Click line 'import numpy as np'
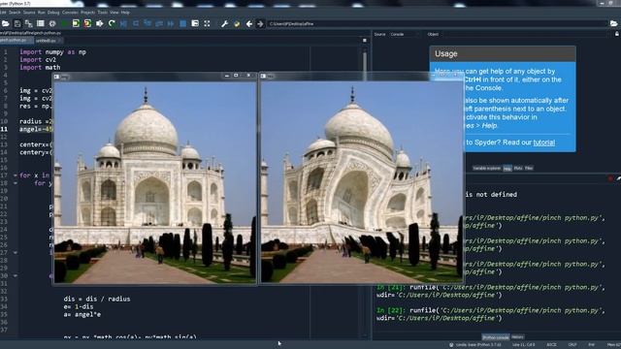Viewport: 621px width, 349px height. (52, 51)
